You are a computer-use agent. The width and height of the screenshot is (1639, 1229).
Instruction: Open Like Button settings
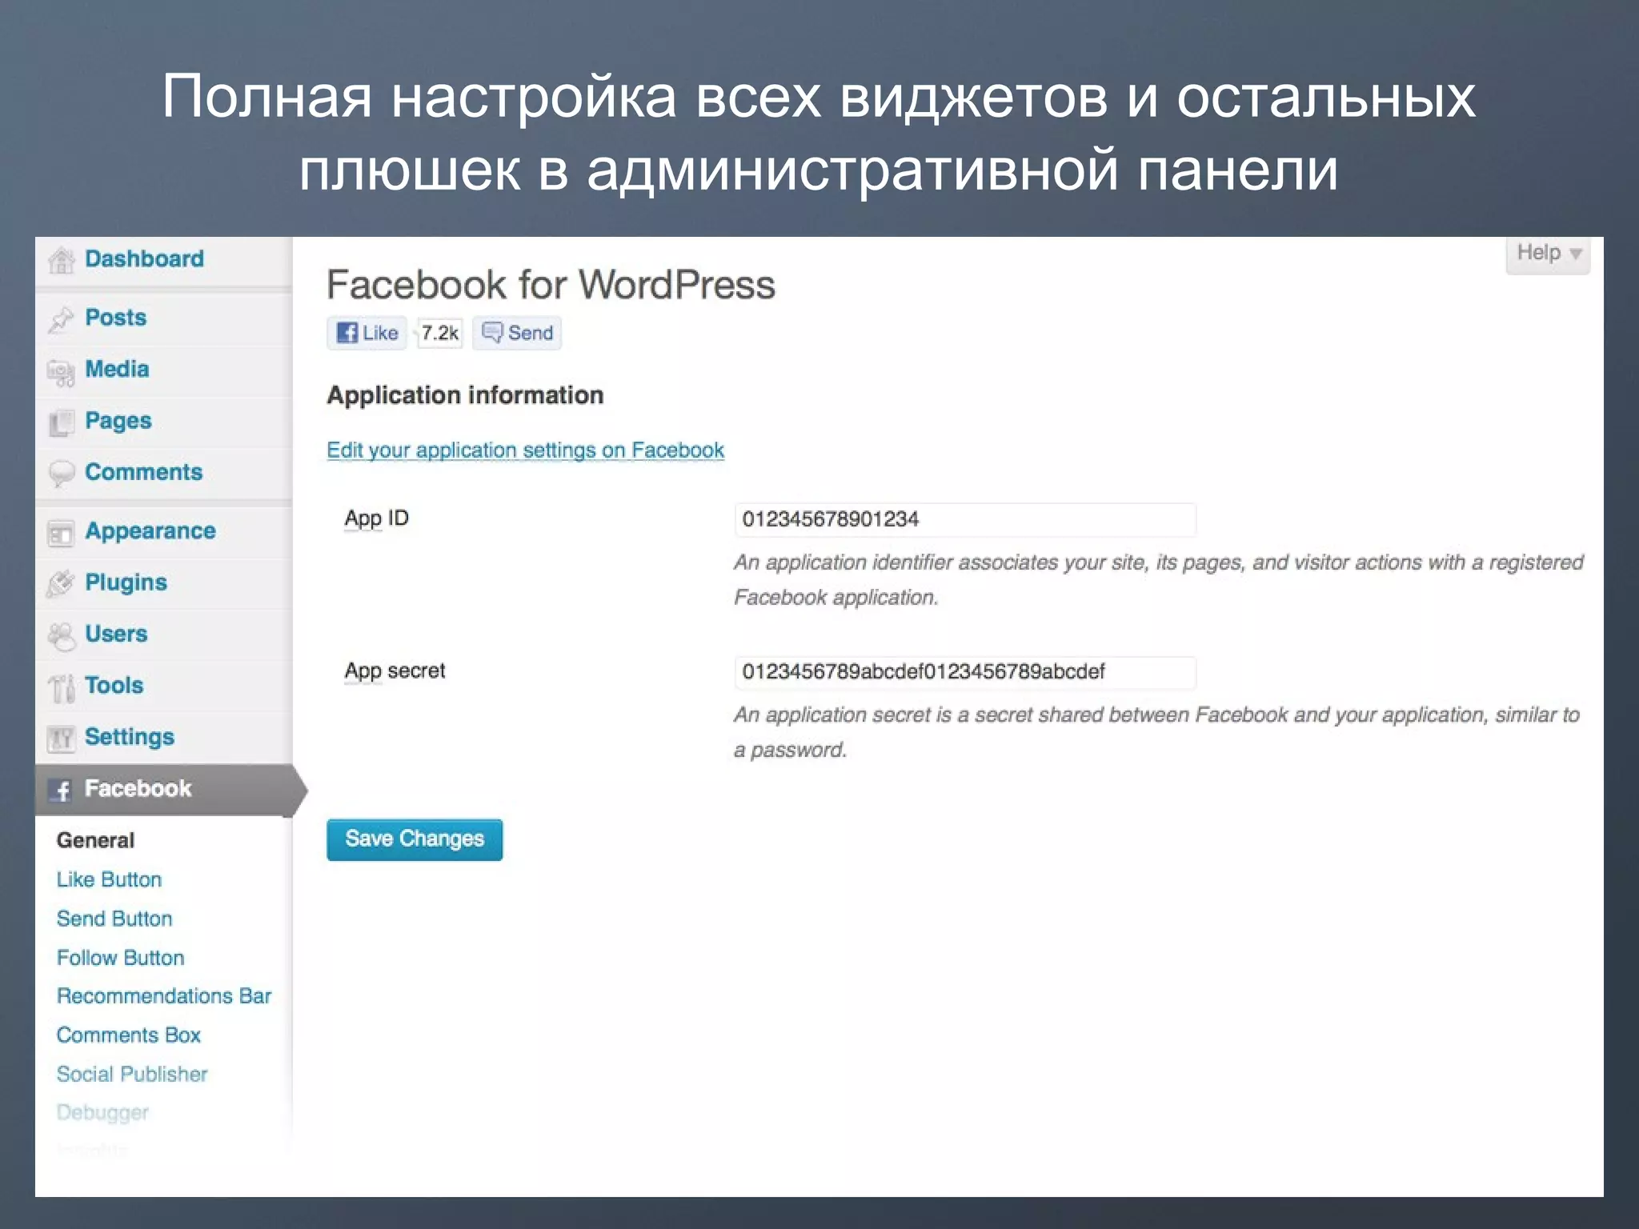click(x=109, y=879)
